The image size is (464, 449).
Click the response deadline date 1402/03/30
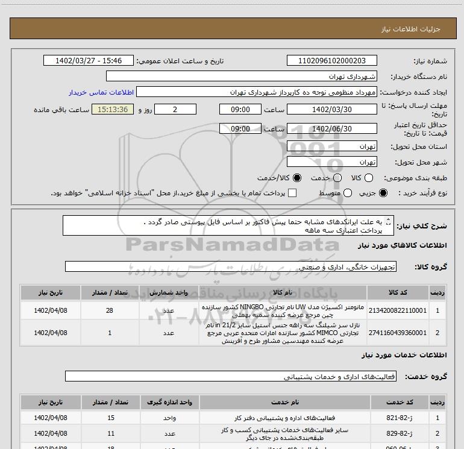point(331,109)
